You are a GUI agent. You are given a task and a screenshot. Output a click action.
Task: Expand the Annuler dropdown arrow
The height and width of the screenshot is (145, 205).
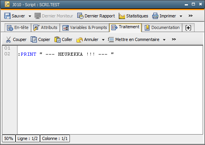[x=103, y=40]
